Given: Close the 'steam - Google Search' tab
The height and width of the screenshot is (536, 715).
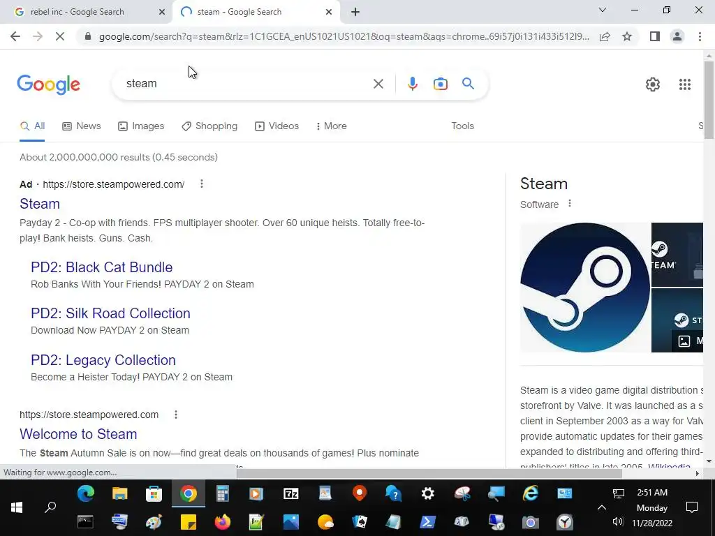Looking at the screenshot, I should 329,12.
